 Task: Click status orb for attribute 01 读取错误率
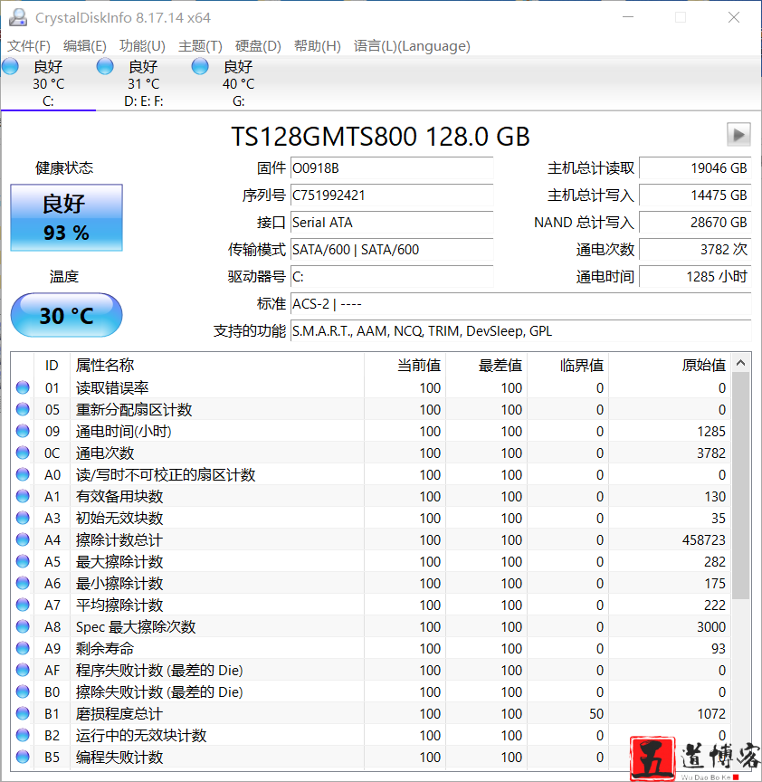click(x=23, y=387)
